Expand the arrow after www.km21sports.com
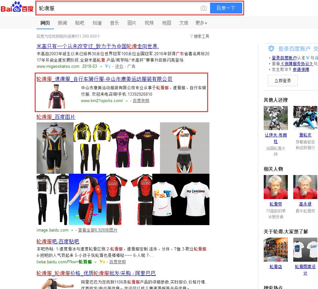 127,101
